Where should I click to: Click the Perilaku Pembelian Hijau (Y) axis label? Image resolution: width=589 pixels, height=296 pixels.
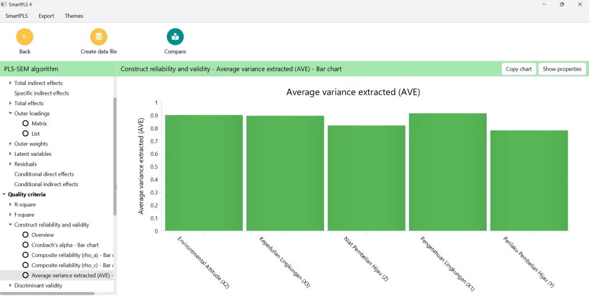point(529,262)
